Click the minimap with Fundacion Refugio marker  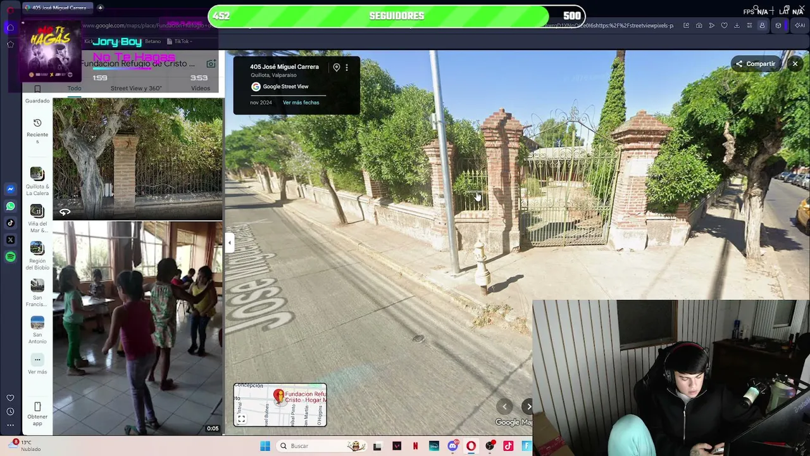tap(280, 405)
